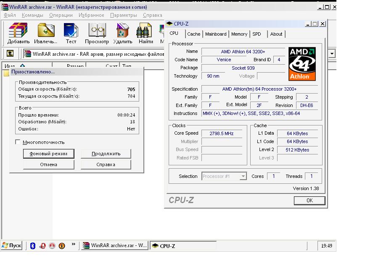Click the RAR archive icon in address bar
Screen dimensions: 373x274
28,54
